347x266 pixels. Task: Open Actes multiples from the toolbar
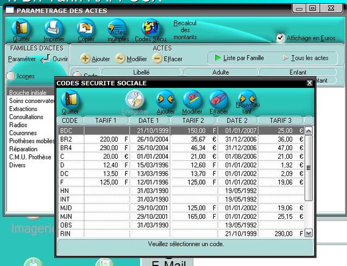point(118,28)
